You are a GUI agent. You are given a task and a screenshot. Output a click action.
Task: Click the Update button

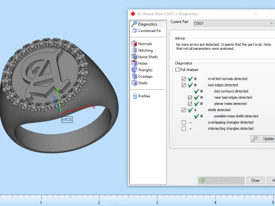coord(263,138)
